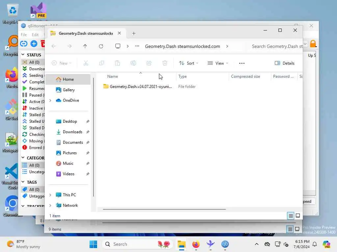This screenshot has height=252, width=337.
Task: Open the weather widget showing 87°F
Action: (24, 244)
